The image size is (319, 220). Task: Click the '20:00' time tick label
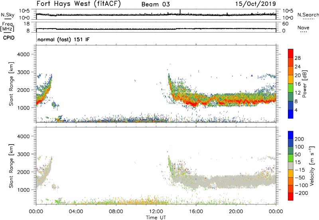236,212
